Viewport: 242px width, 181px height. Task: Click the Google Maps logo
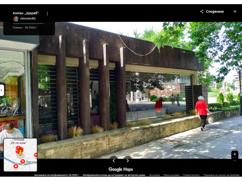[x=121, y=169]
